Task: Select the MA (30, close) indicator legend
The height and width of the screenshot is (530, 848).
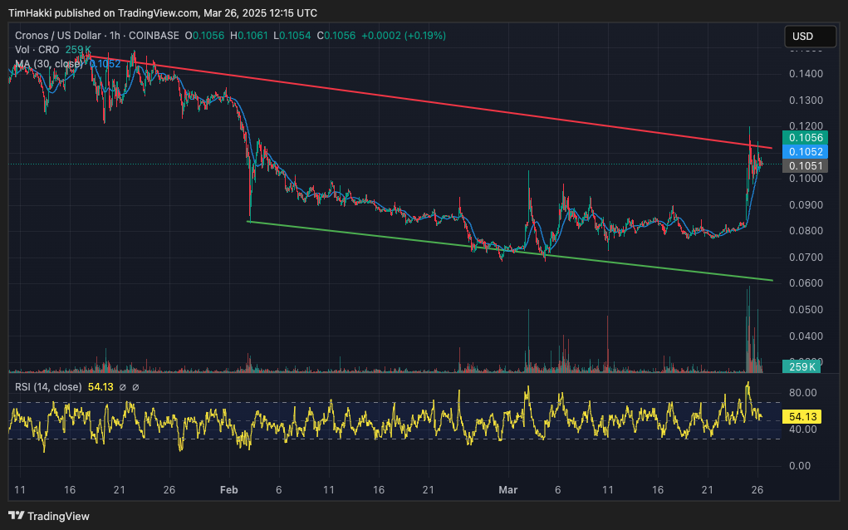Action: [49, 64]
